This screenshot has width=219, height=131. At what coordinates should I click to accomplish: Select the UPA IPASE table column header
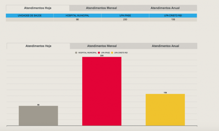click(125, 15)
